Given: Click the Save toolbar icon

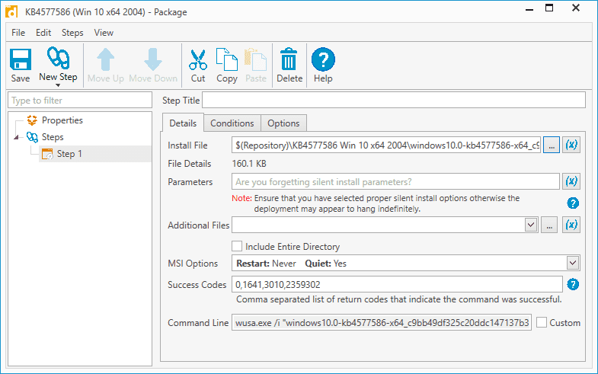Looking at the screenshot, I should point(21,59).
